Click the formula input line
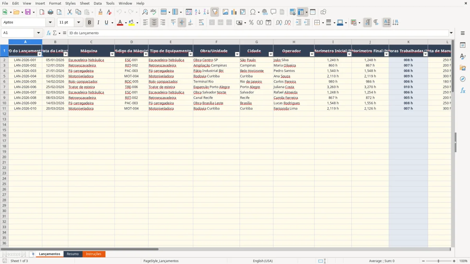This screenshot has height=264, width=470. (258, 33)
